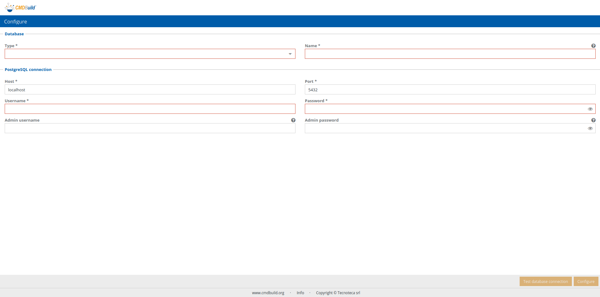Image resolution: width=600 pixels, height=297 pixels.
Task: Click the Password input field
Action: pos(444,109)
